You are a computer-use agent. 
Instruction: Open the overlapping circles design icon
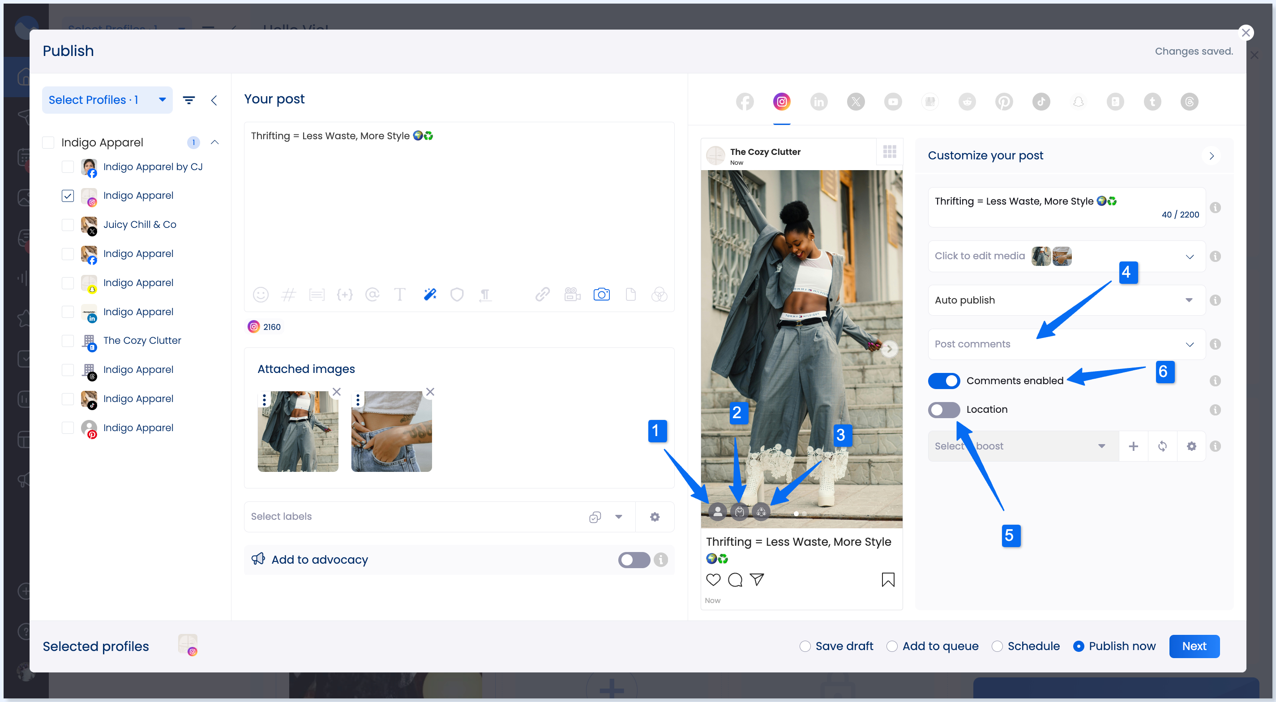click(659, 295)
